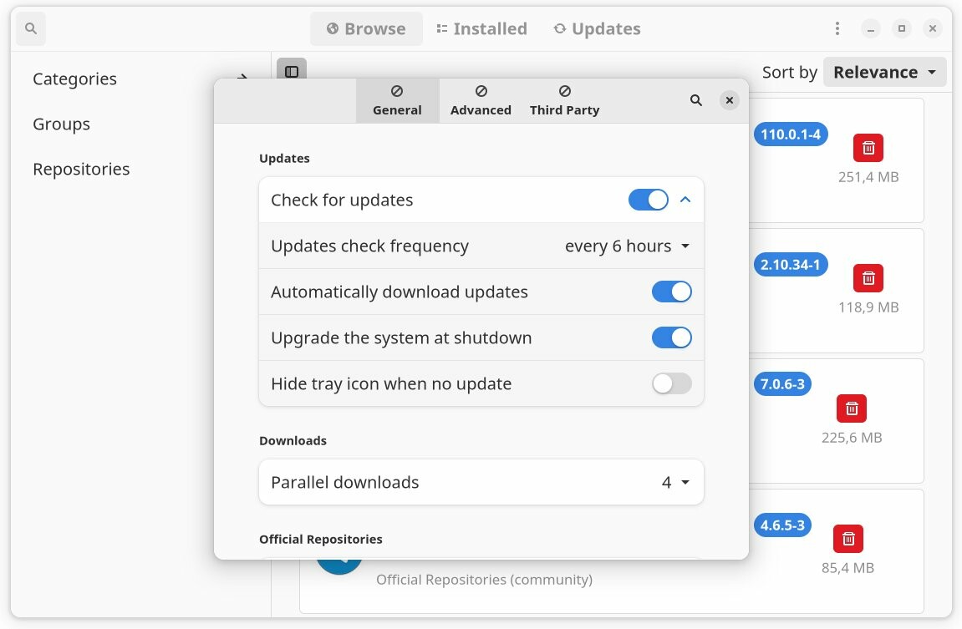The width and height of the screenshot is (962, 629).
Task: Turn off Automatically download updates
Action: pyautogui.click(x=671, y=292)
